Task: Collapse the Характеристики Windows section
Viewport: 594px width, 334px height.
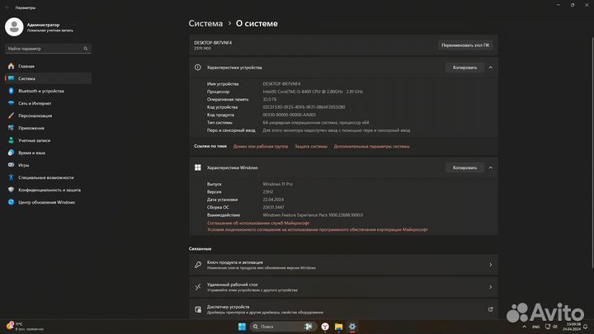Action: [x=491, y=167]
